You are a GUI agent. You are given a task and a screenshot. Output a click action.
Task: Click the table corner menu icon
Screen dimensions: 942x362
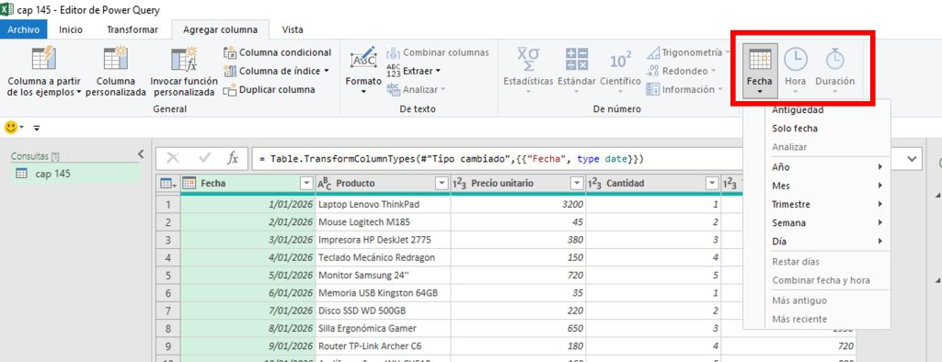tap(168, 183)
